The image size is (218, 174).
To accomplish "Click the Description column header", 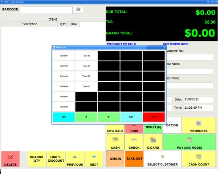I will tap(30, 24).
